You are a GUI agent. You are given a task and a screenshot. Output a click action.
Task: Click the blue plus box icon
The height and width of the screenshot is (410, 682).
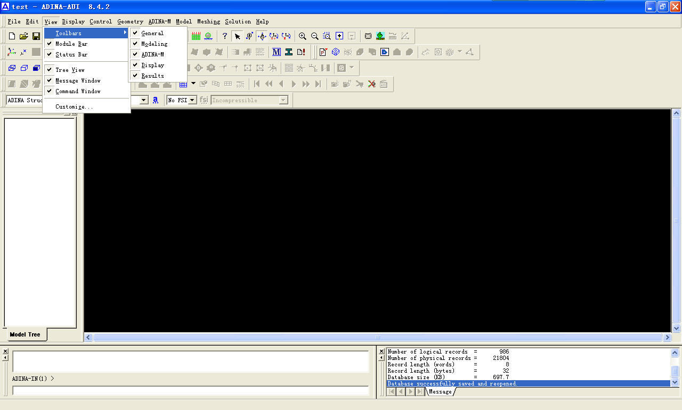coord(339,36)
